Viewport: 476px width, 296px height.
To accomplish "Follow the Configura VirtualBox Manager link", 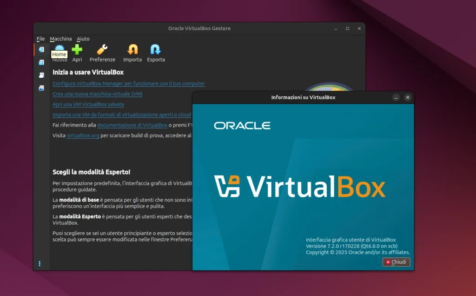I will point(128,83).
